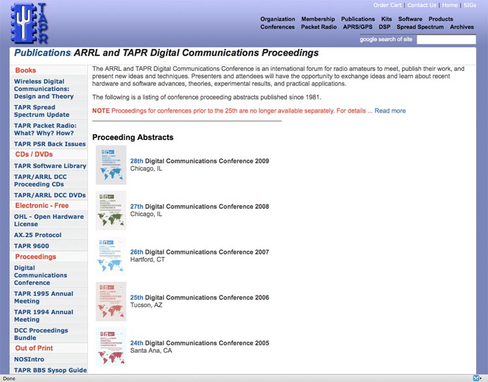Image resolution: width=488 pixels, height=382 pixels.
Task: Follow the Read more link
Action: (390, 111)
